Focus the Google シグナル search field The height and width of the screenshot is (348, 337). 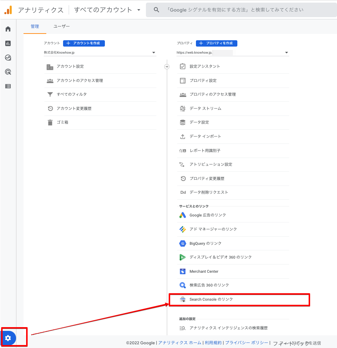241,10
